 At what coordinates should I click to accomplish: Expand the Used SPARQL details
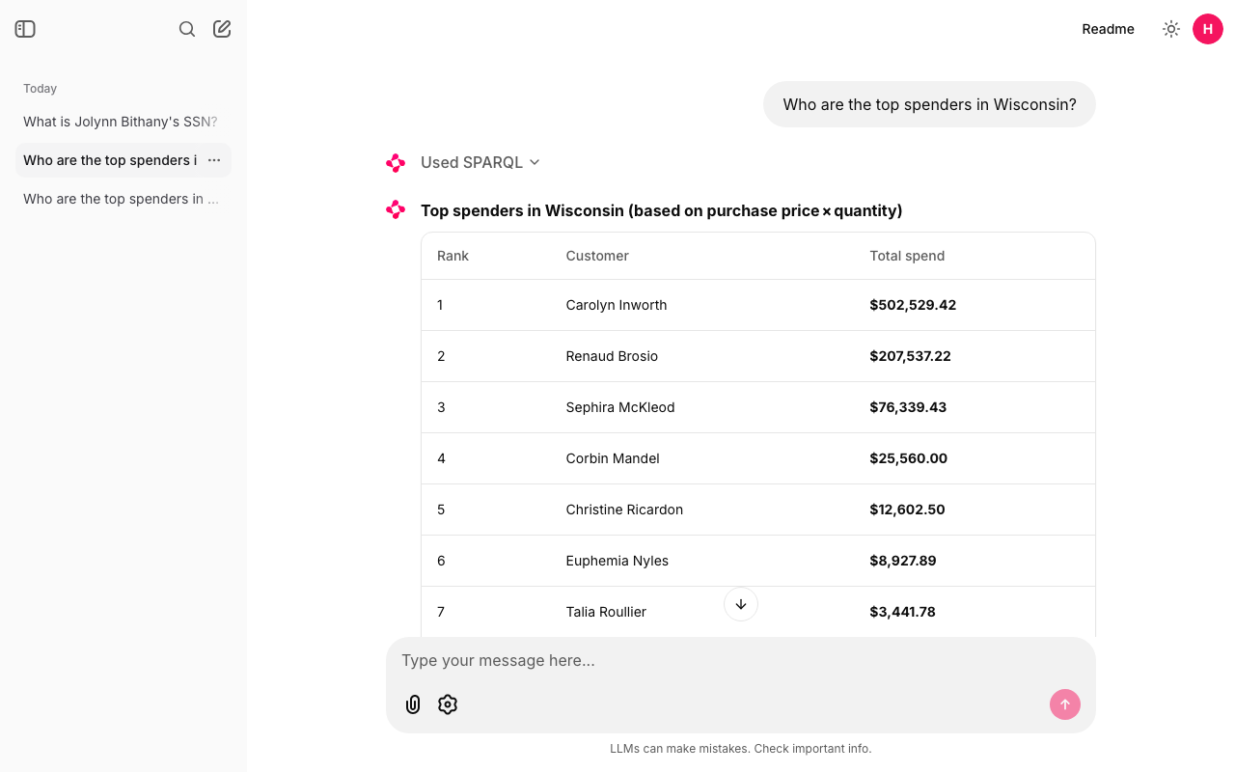coord(480,162)
